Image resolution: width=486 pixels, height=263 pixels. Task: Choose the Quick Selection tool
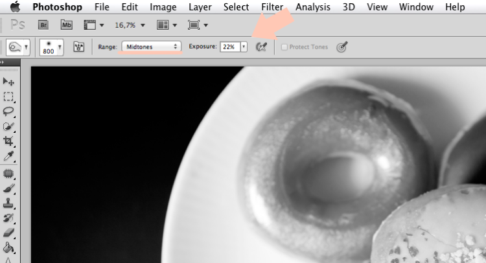point(8,126)
